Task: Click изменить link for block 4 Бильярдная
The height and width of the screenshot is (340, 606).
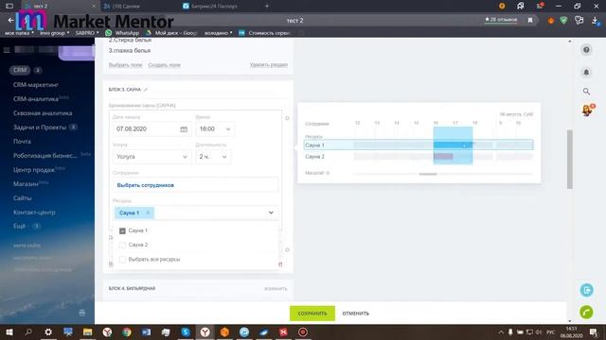Action: pos(276,289)
